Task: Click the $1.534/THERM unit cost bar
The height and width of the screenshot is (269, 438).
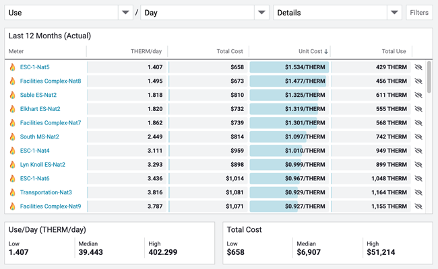Action: (x=289, y=67)
